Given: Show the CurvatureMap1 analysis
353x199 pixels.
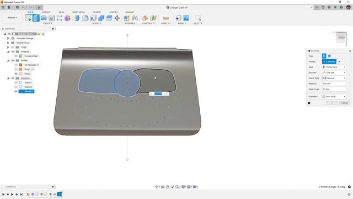Looking at the screenshot, I should click(x=16, y=56).
